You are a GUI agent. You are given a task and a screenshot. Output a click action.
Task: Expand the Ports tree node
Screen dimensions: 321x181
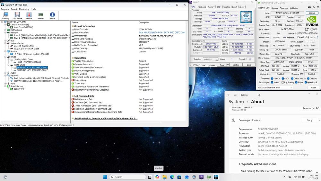click(x=5, y=84)
